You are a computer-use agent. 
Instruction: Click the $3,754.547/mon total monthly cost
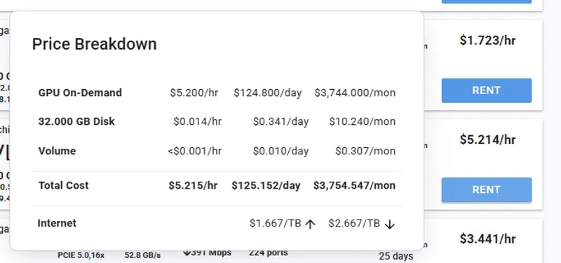[x=354, y=185]
